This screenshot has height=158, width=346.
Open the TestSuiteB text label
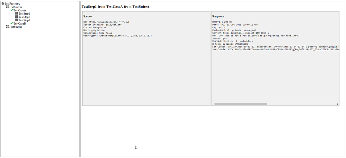(x=16, y=27)
